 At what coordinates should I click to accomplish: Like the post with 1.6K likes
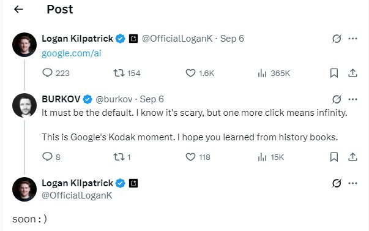click(199, 73)
